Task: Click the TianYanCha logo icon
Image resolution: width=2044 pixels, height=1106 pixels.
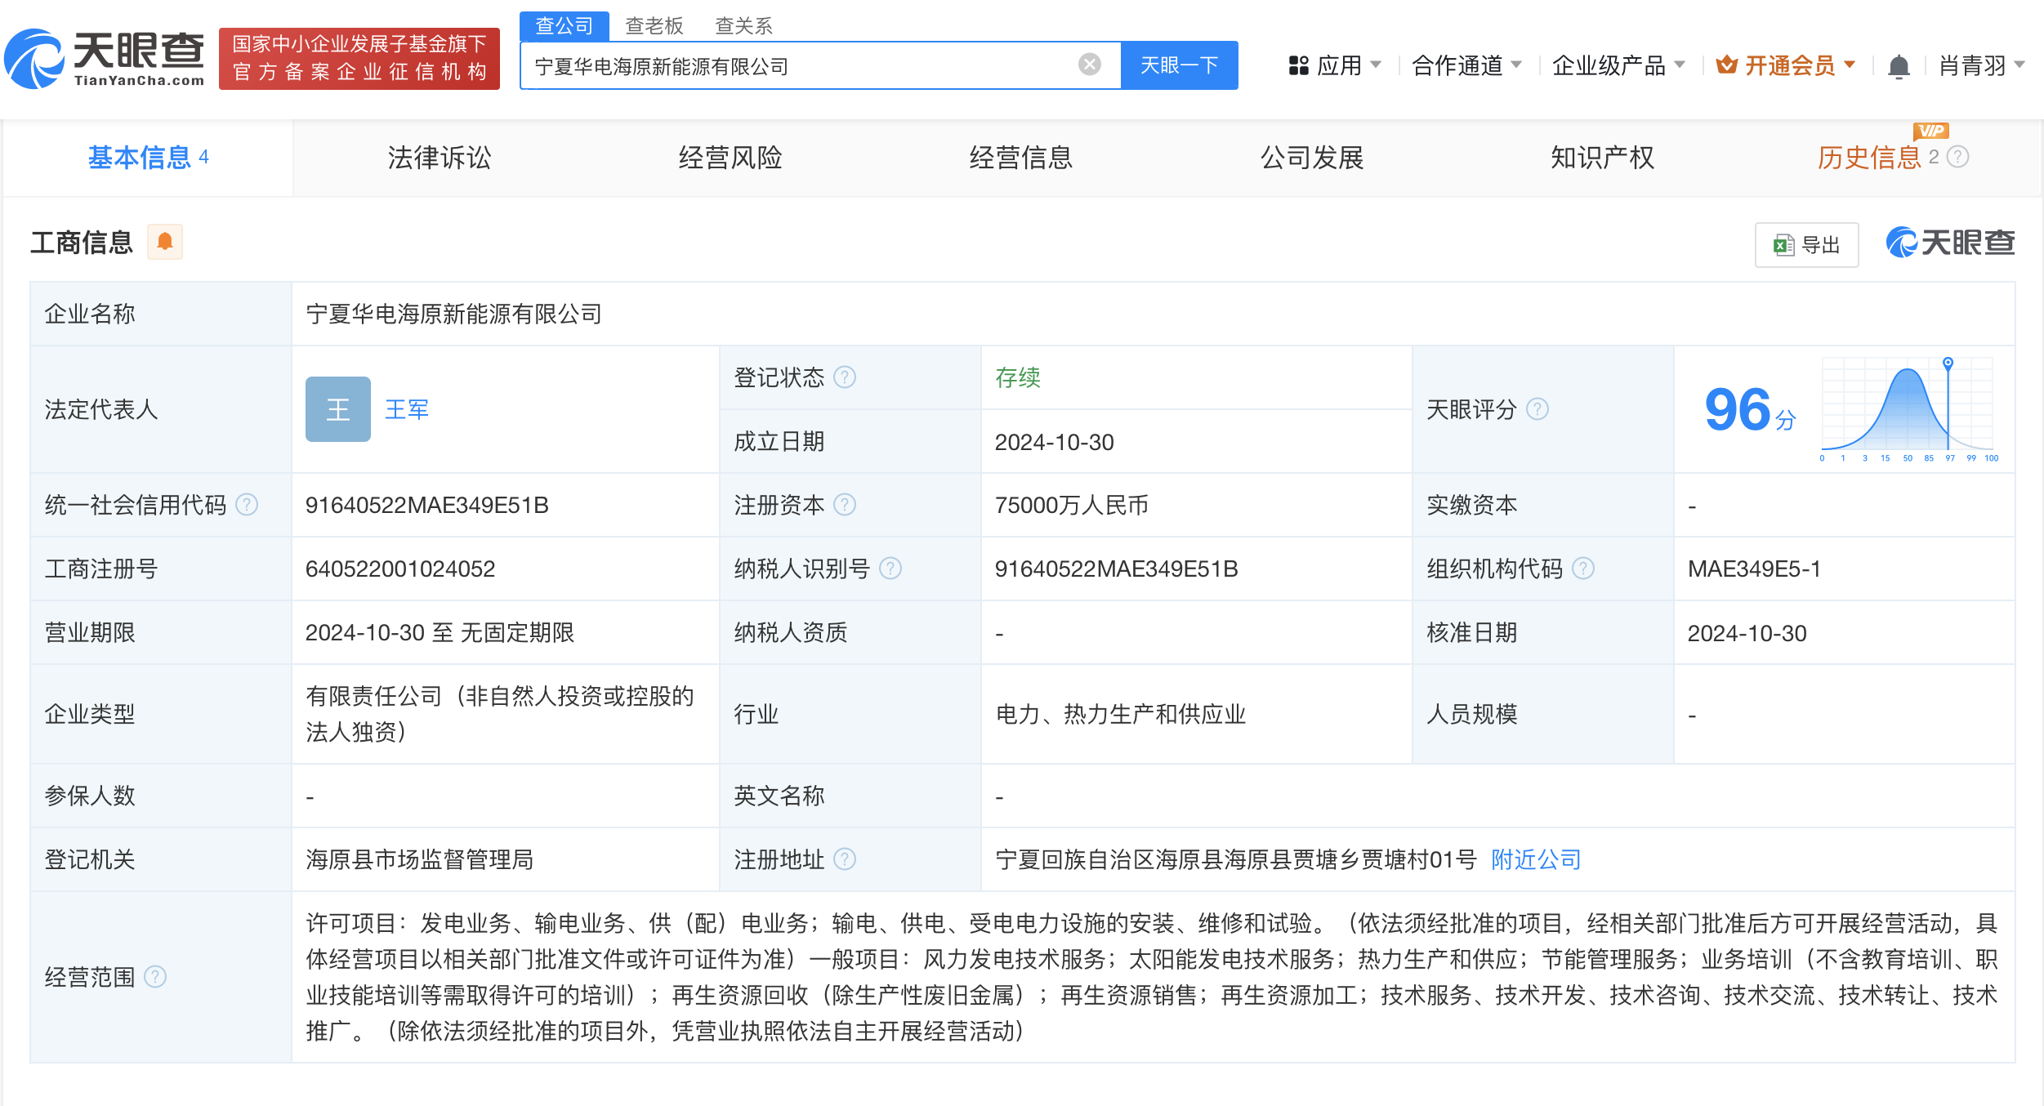Action: 34,59
